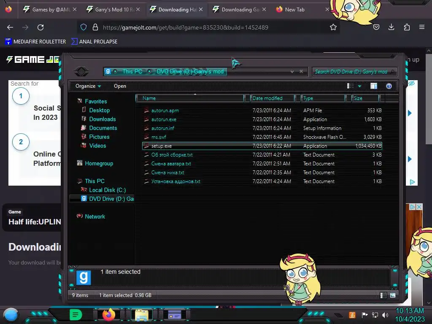432x324 pixels.
Task: Go back in the Firefox browser
Action: point(10,27)
